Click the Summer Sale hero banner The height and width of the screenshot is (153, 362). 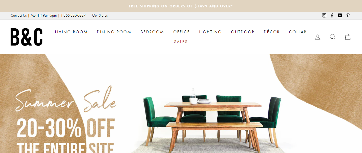click(x=181, y=103)
